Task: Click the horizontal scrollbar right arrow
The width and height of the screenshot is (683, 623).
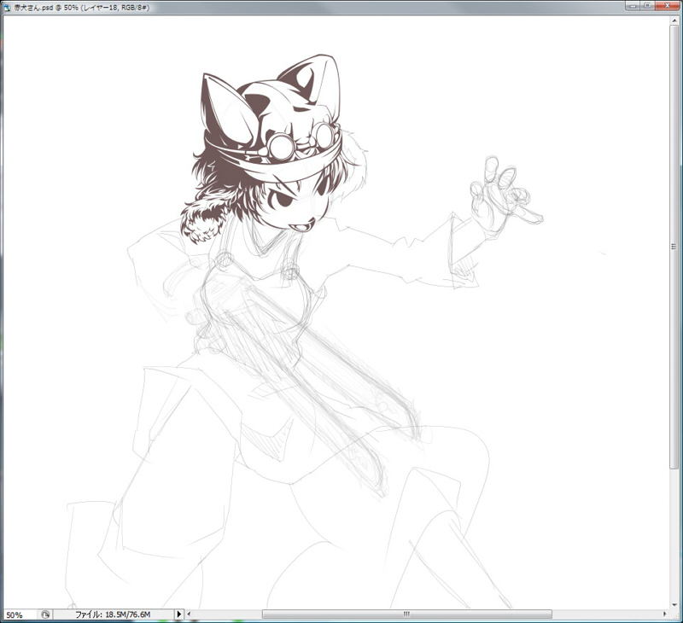Action: pos(665,614)
